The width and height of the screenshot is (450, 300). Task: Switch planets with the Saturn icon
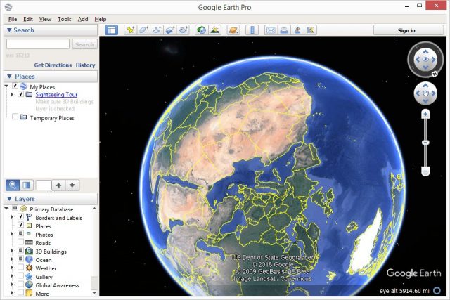[233, 30]
